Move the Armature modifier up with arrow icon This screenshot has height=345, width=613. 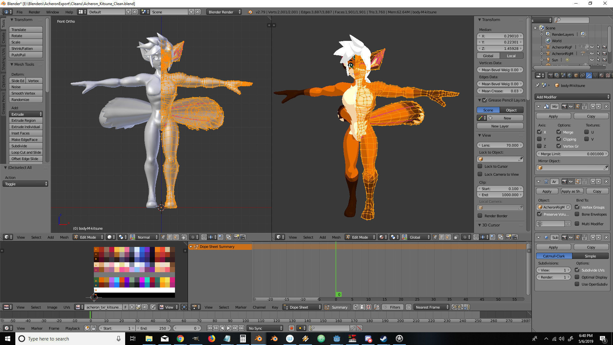point(593,181)
